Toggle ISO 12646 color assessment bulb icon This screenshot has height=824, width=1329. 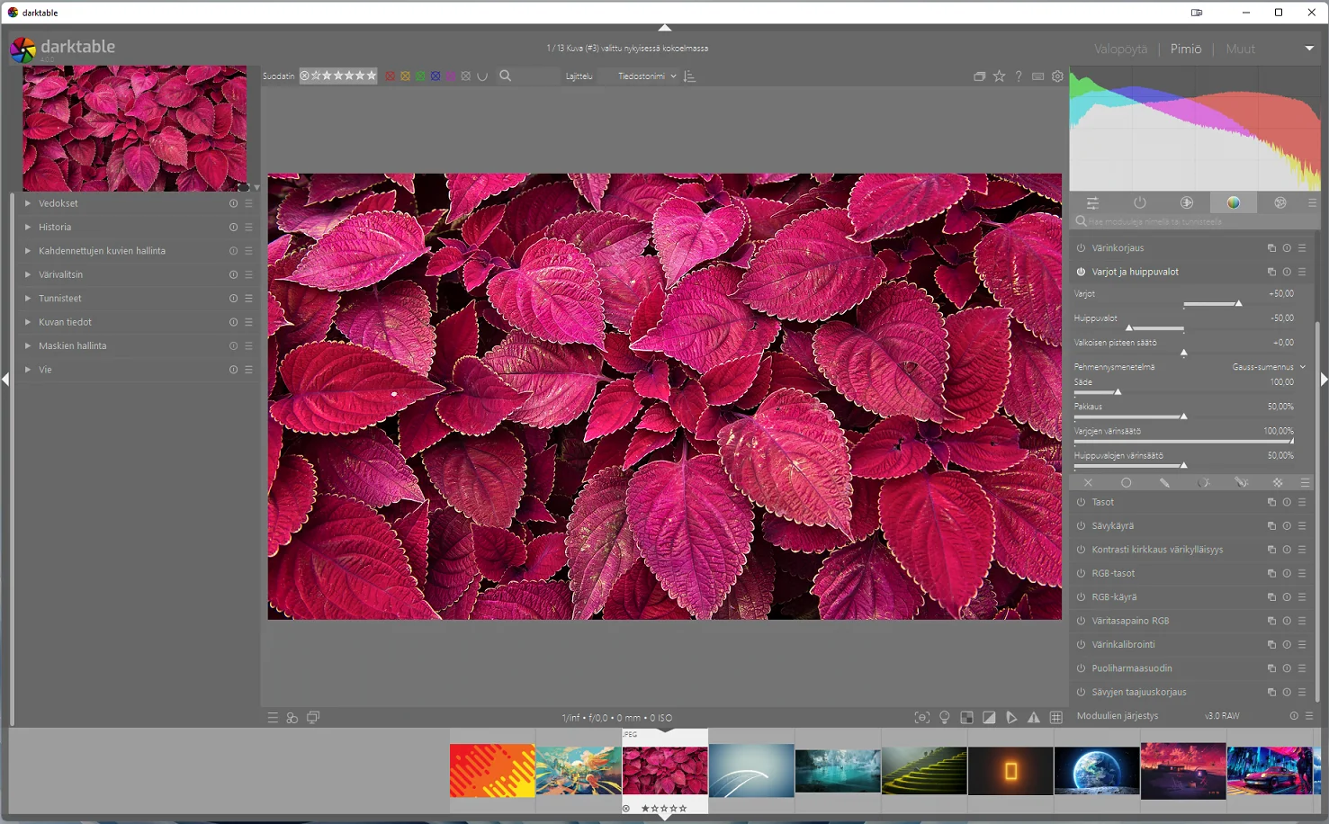point(944,718)
